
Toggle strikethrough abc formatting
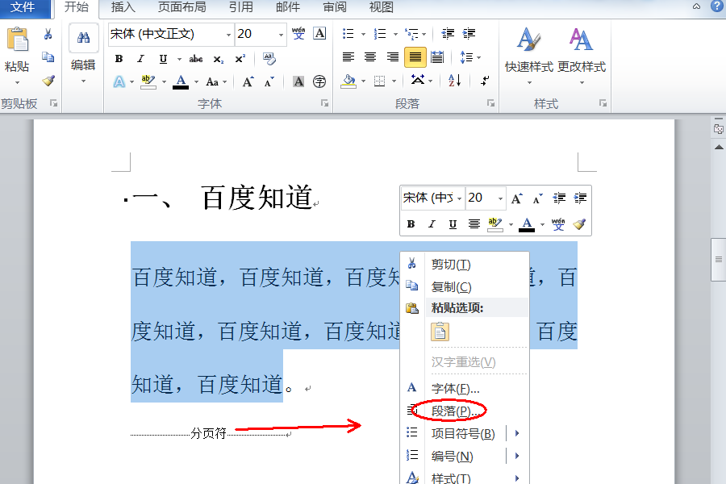(x=196, y=59)
